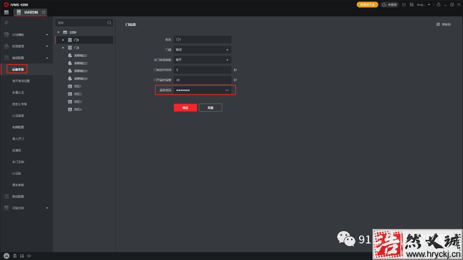Click the image popup icon in status bar
The height and width of the screenshot is (260, 463).
pos(22,256)
